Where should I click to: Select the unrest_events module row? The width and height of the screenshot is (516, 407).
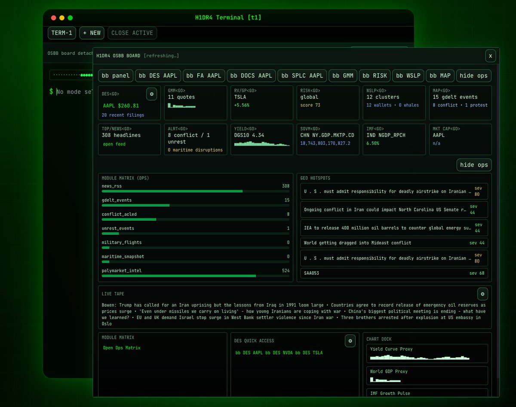click(x=196, y=231)
